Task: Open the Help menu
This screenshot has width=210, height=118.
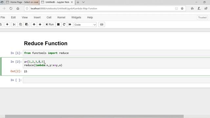Action: [x=90, y=17]
